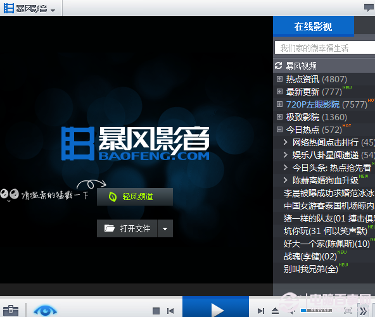Collapse the 今日热点 (572) category
Screen dimensions: 375x317
tap(279, 129)
